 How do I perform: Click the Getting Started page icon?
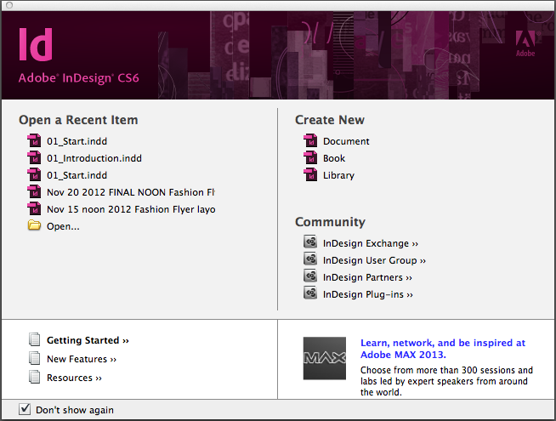pos(34,339)
